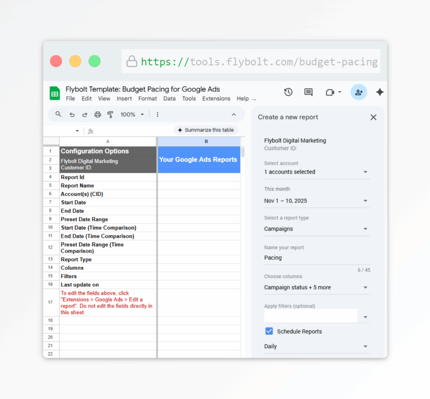This screenshot has width=430, height=399.
Task: Expand the Daily schedule frequency dropdown
Action: (317, 346)
